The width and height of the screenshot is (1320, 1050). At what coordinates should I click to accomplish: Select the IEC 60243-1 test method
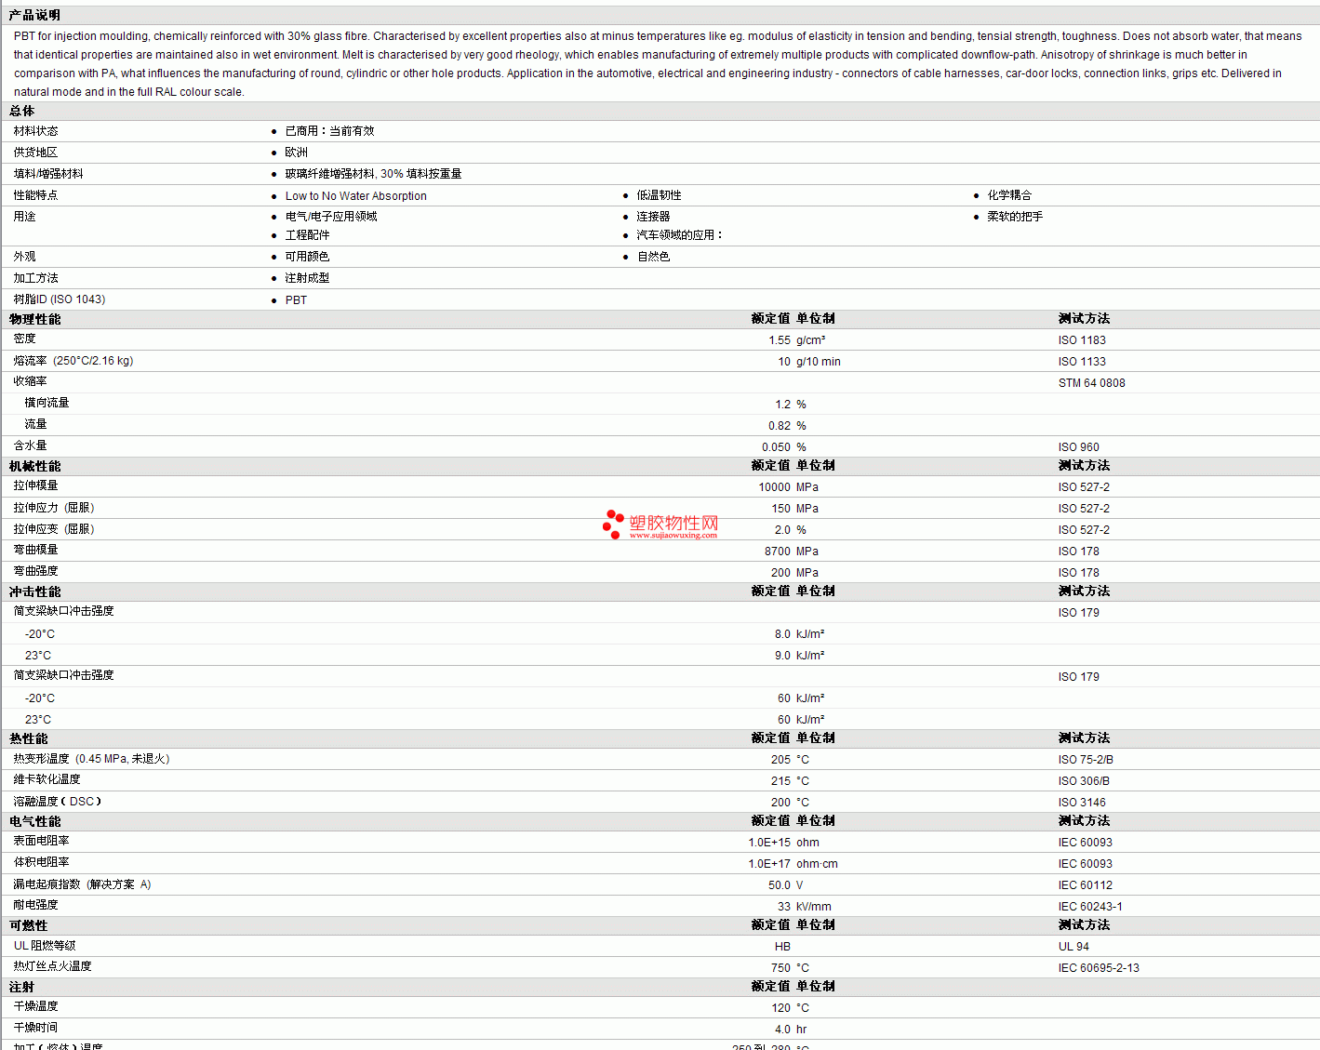coord(1090,907)
